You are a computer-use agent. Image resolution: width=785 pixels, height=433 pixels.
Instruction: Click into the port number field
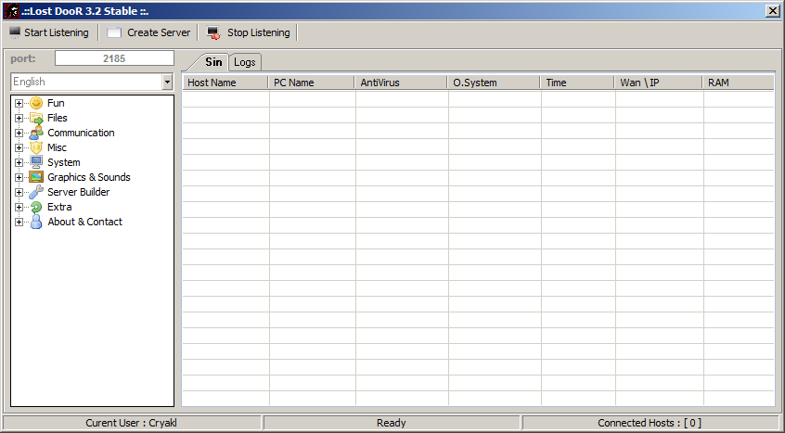click(x=114, y=58)
